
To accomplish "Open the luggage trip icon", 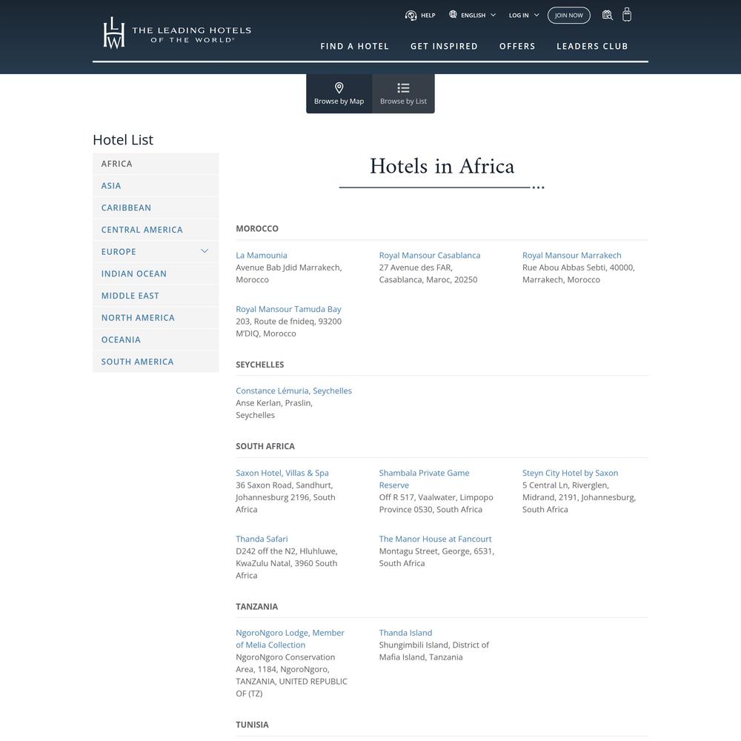I will (627, 15).
